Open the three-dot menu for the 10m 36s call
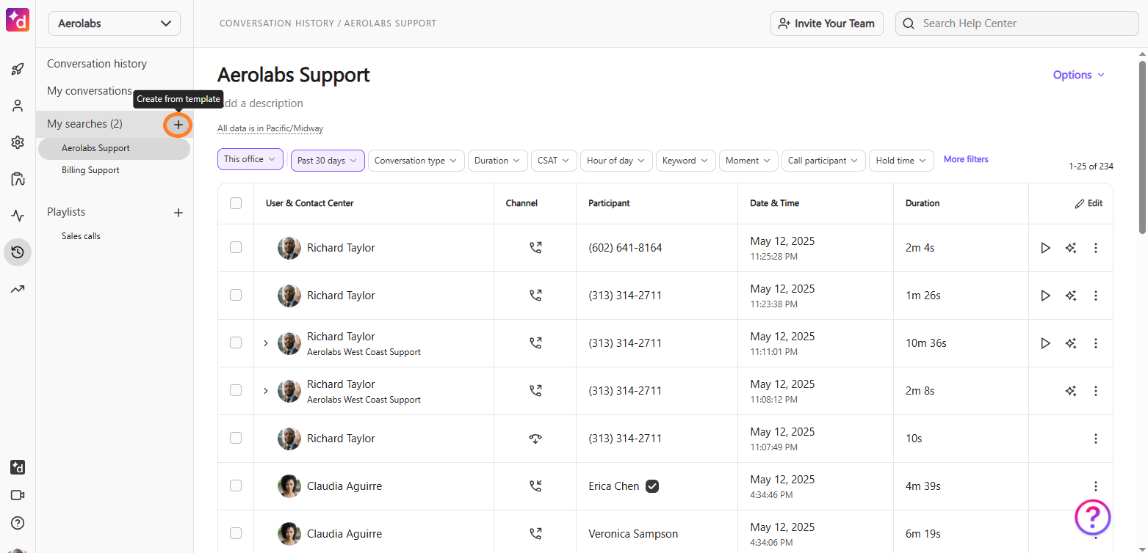The width and height of the screenshot is (1148, 553). tap(1096, 343)
